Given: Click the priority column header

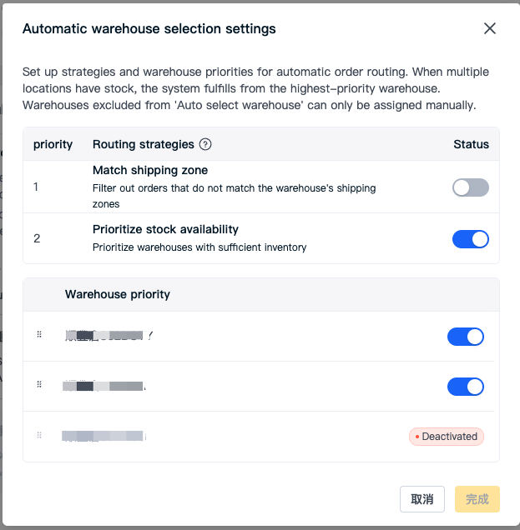Looking at the screenshot, I should tap(53, 144).
